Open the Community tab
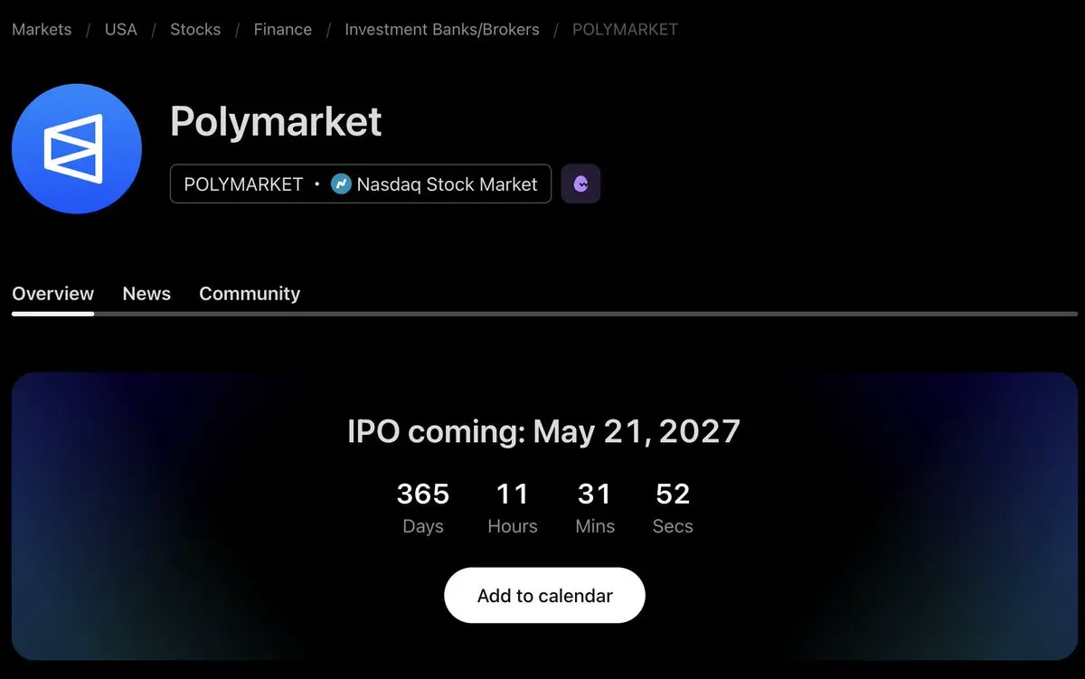This screenshot has width=1085, height=679. click(250, 294)
